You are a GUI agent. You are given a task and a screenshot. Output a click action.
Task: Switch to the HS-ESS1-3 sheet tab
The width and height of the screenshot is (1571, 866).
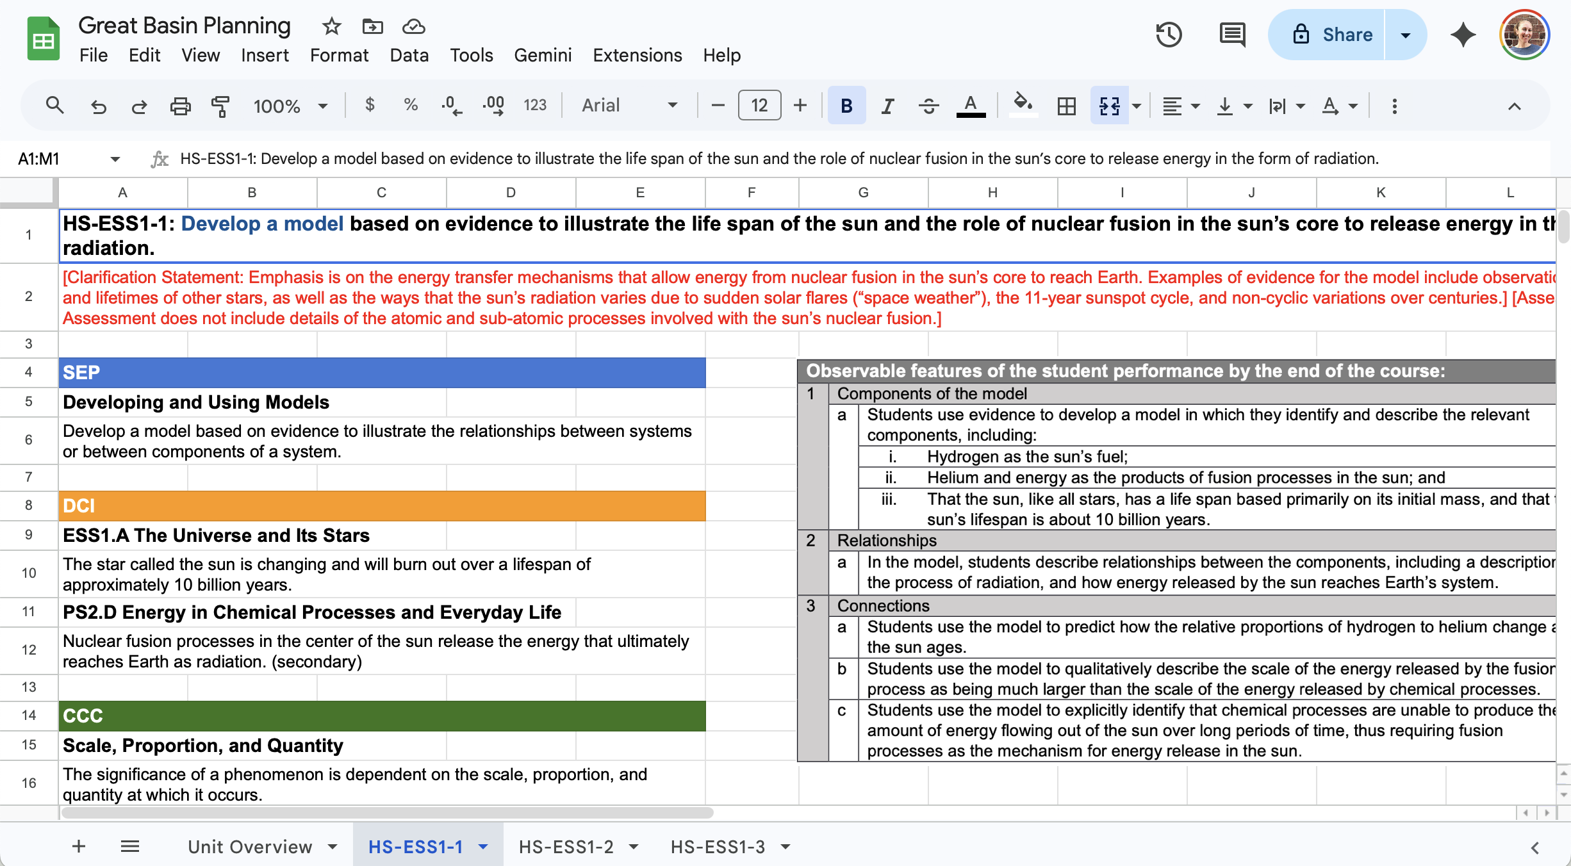coord(718,847)
